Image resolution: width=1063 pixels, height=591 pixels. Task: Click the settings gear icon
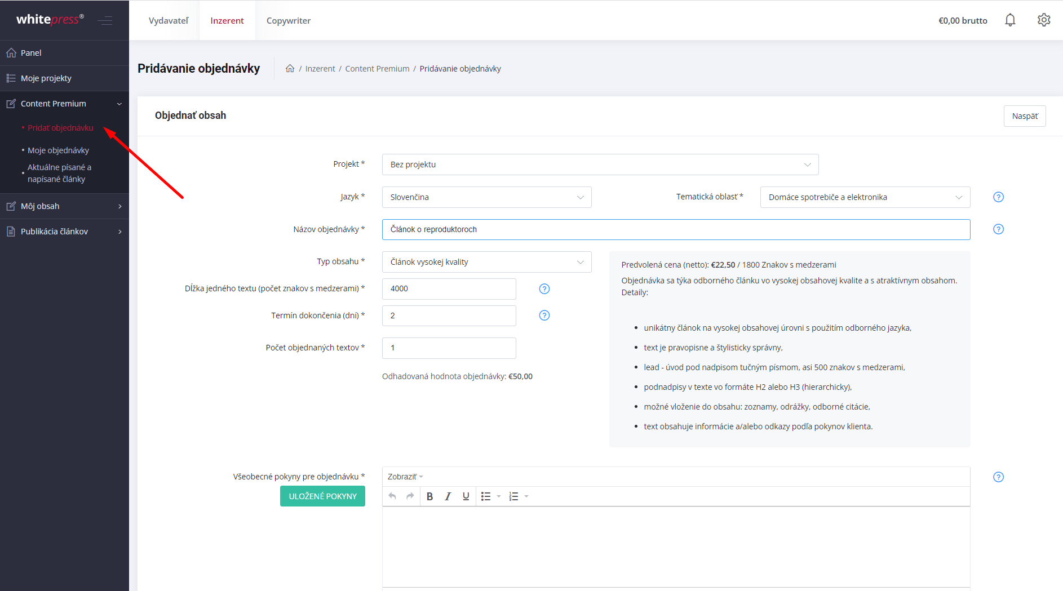(1044, 20)
